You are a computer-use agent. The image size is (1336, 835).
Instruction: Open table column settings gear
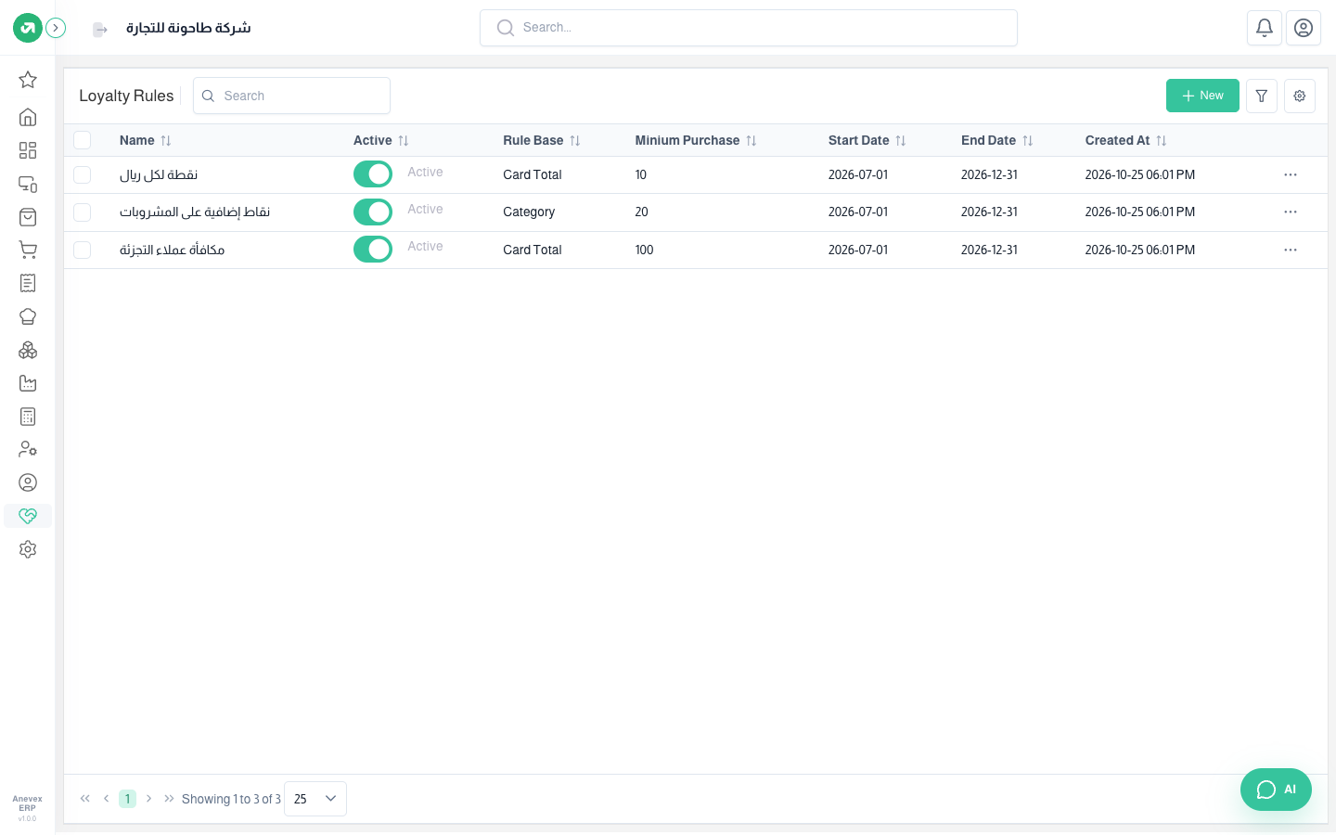(x=1300, y=96)
